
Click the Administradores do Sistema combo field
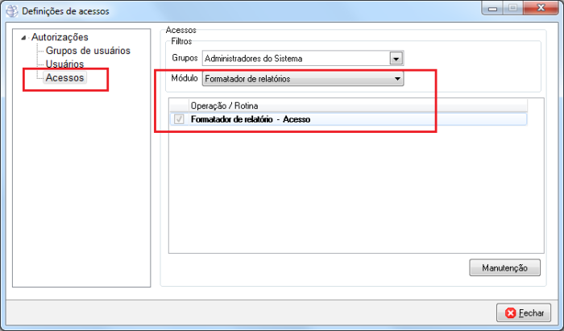(294, 58)
